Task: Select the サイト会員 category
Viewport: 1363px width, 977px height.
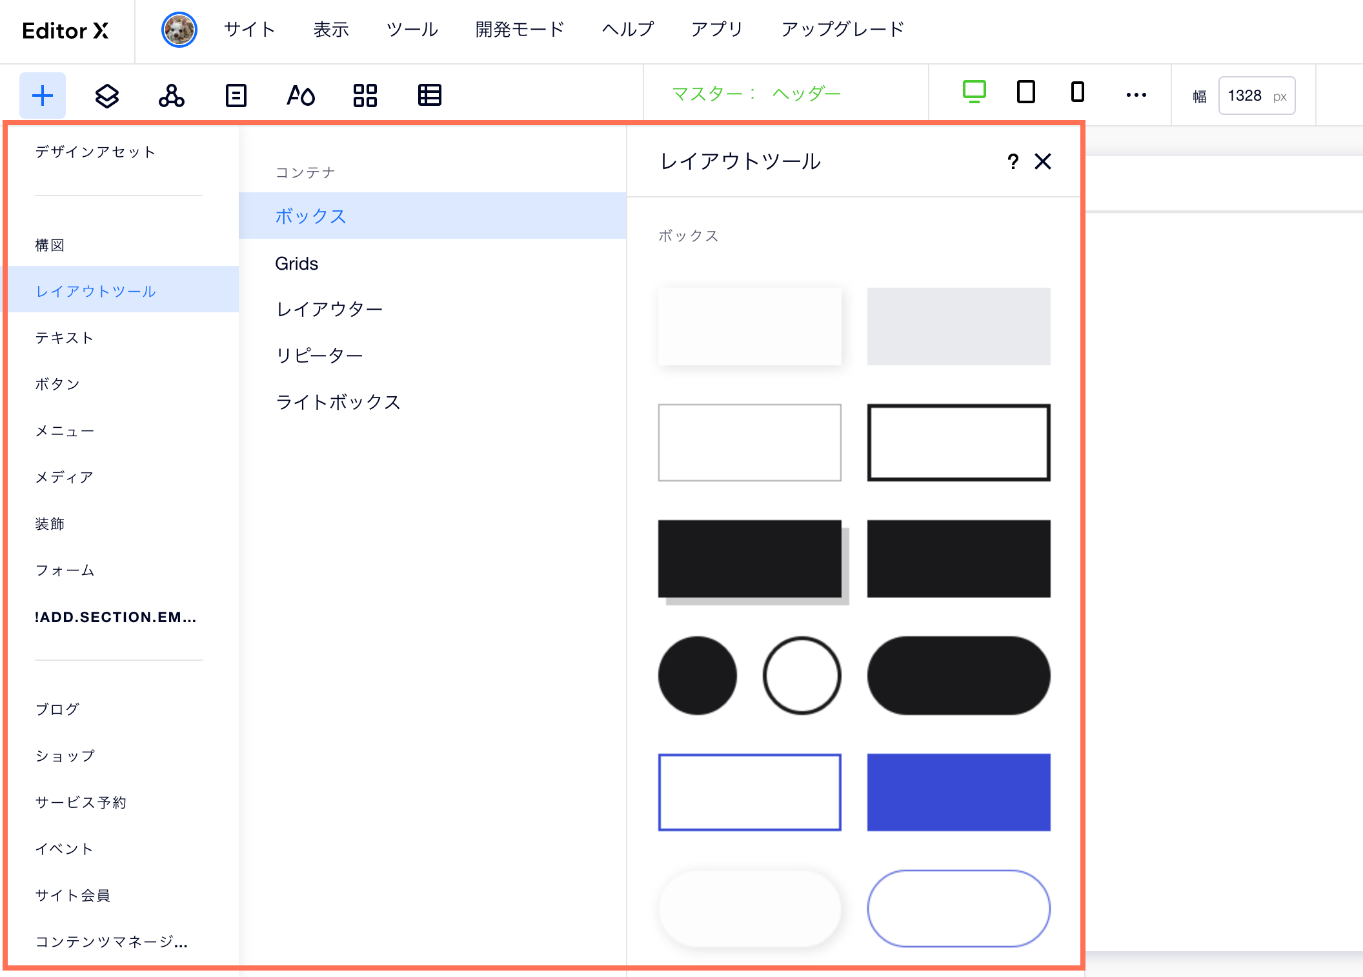Action: coord(73,896)
